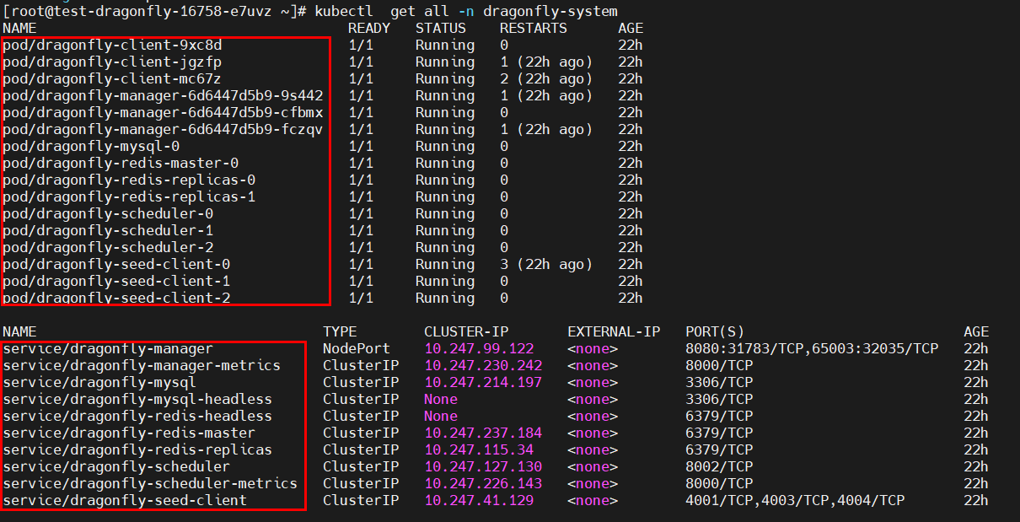Click the pod/dragonfly-mysql-0 name

pos(91,146)
